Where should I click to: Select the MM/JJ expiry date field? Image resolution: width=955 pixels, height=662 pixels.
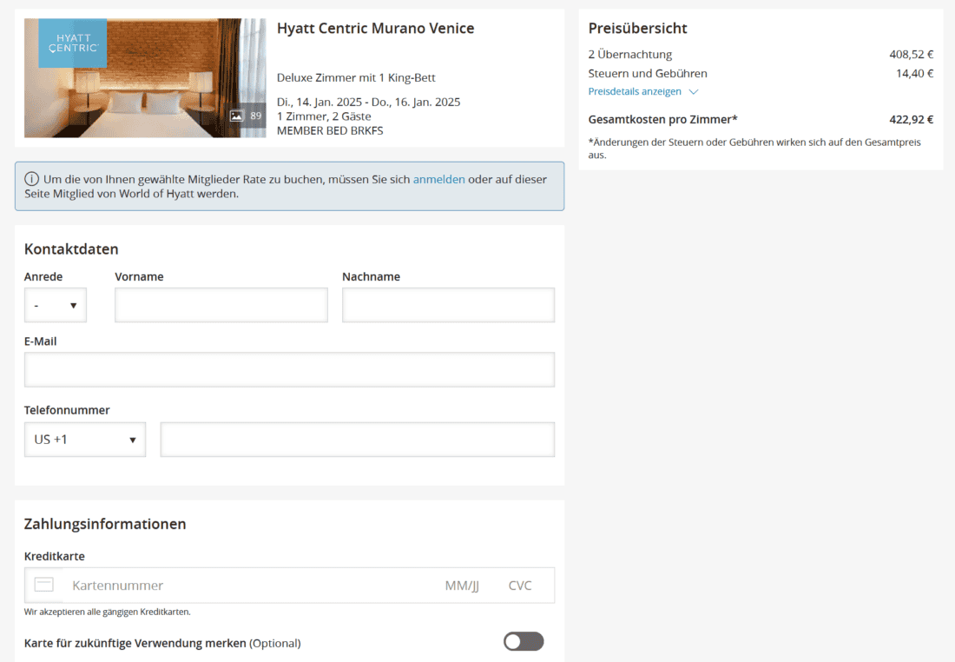tap(462, 586)
